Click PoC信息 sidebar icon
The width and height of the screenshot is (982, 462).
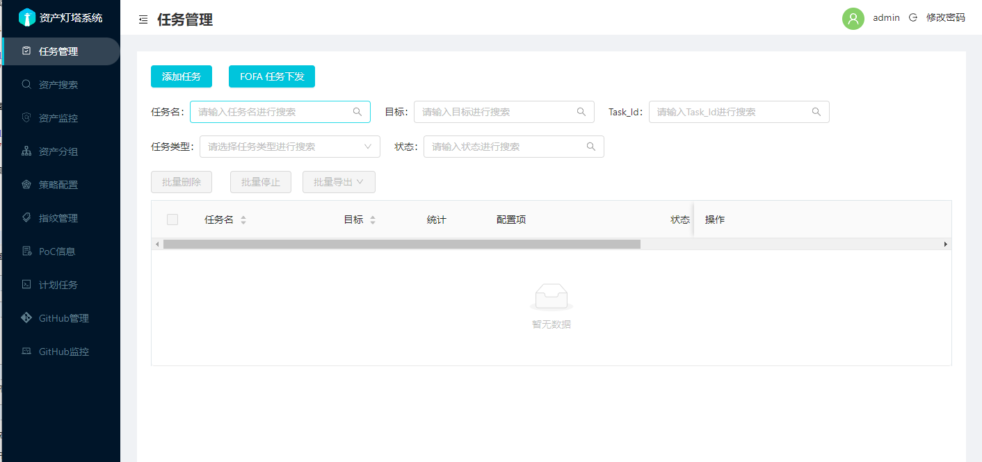26,251
